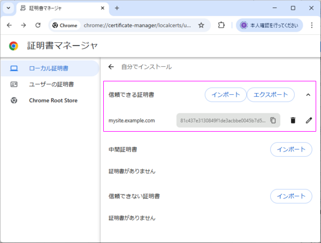Click the Chrome logo beside 証明書マネージャ title
Screen dimensions: 321x243
click(13, 45)
